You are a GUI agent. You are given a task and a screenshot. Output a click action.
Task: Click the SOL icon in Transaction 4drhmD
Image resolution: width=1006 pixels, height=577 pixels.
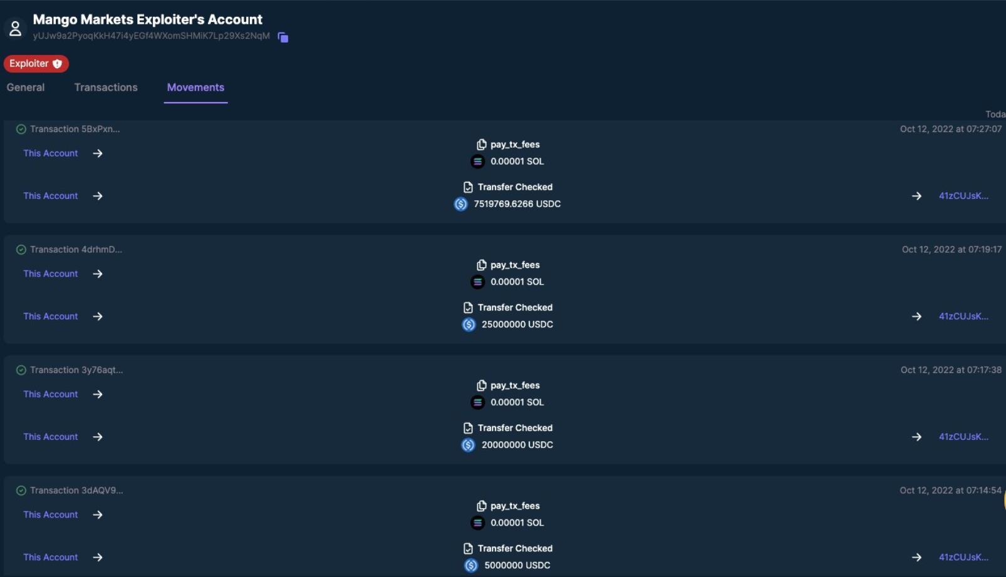477,282
